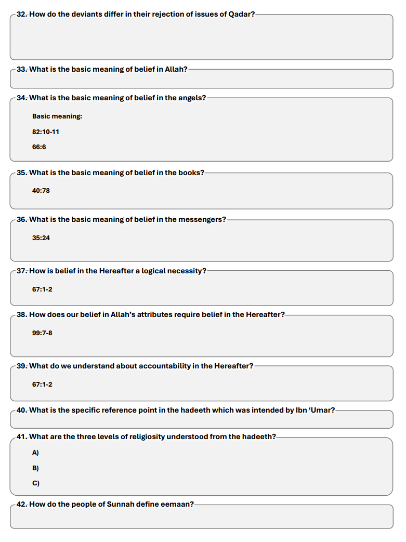Click the 35:24 reference under messengers question
The height and width of the screenshot is (542, 406).
(41, 238)
